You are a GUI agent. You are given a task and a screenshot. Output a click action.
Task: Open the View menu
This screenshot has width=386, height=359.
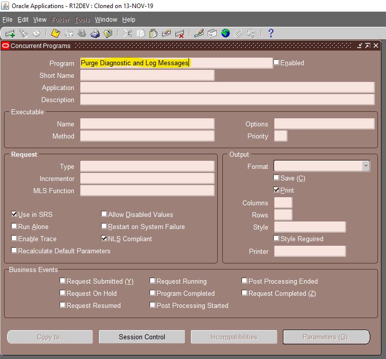click(39, 19)
